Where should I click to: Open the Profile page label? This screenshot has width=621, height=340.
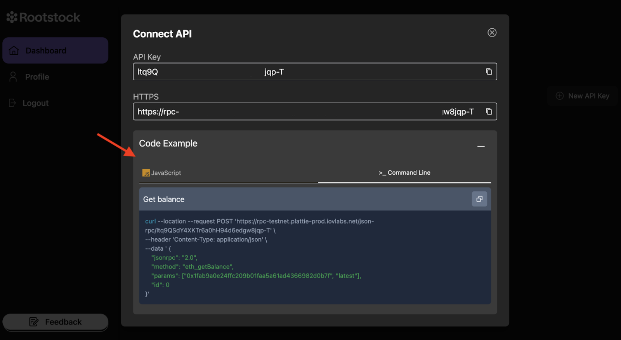(37, 77)
